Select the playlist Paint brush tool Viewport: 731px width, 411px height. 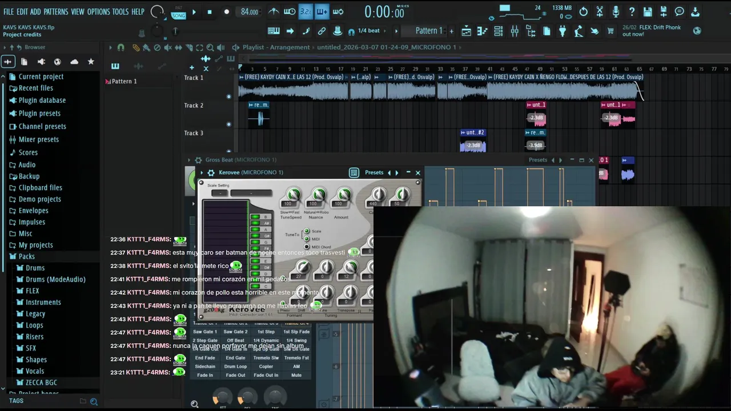click(146, 47)
